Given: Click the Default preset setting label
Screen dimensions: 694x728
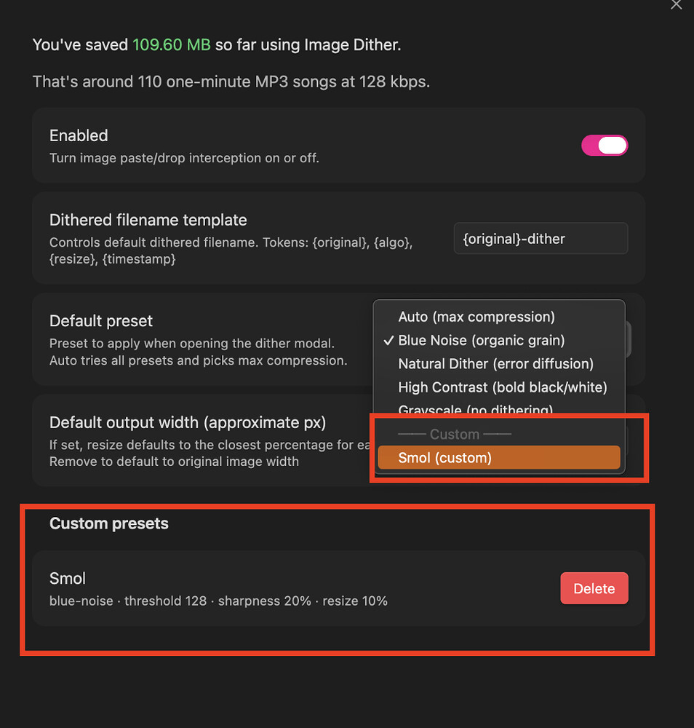Looking at the screenshot, I should (101, 321).
